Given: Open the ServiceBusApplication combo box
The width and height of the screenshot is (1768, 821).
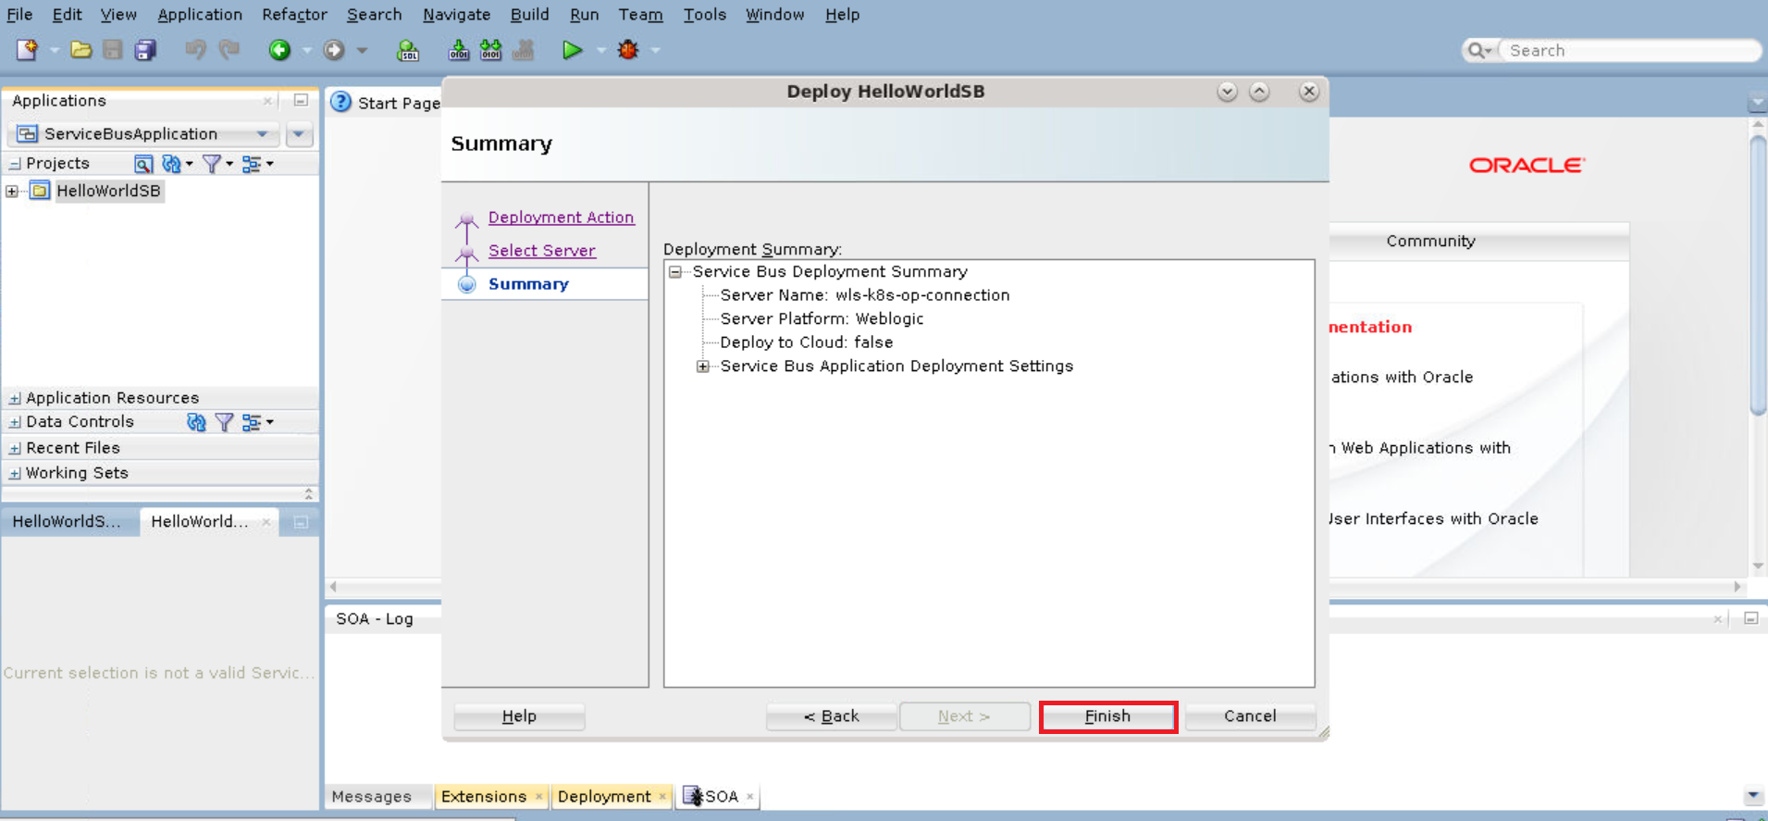Looking at the screenshot, I should [x=142, y=134].
